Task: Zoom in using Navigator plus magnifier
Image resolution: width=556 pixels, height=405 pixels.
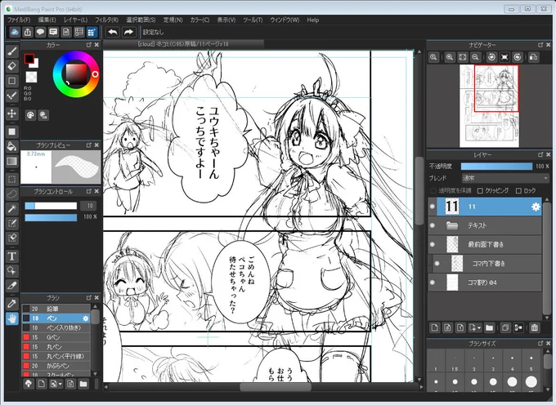Action: point(450,57)
